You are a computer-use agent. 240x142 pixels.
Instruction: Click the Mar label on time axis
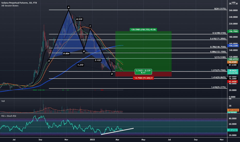click(117, 139)
